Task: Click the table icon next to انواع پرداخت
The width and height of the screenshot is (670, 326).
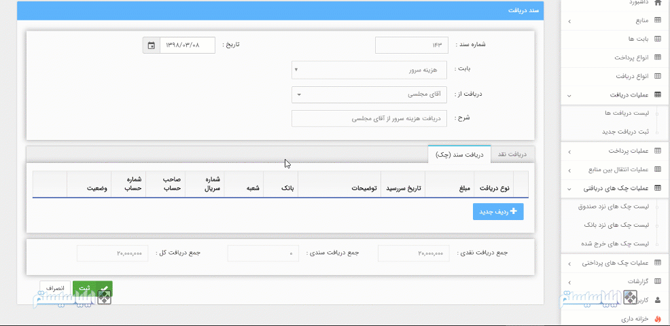Action: point(658,57)
